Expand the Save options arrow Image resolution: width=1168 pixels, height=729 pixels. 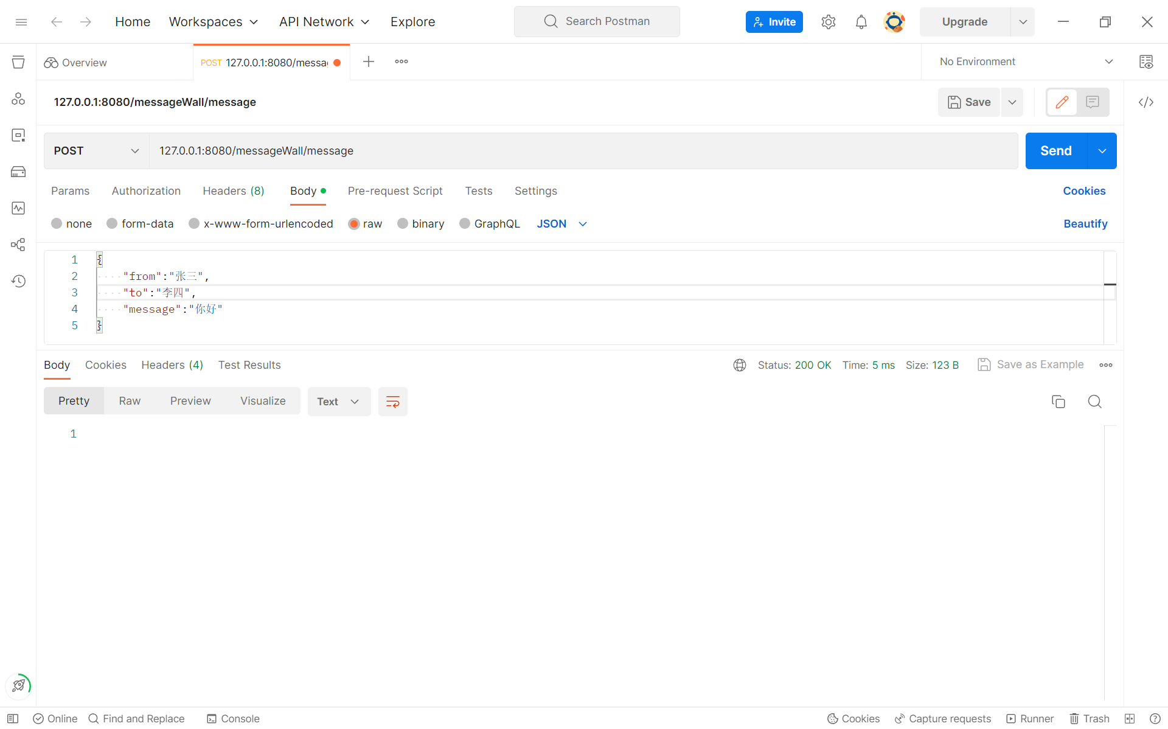[x=1012, y=102]
